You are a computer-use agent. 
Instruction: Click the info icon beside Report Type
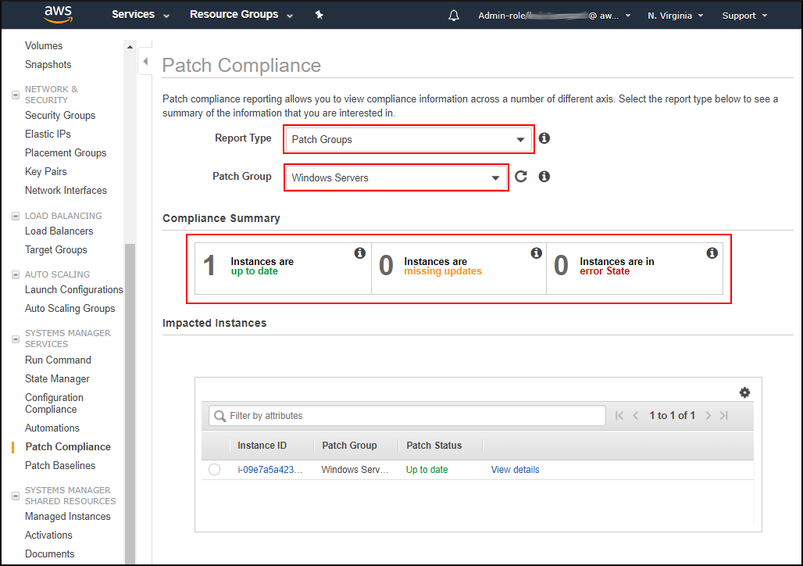click(x=544, y=138)
